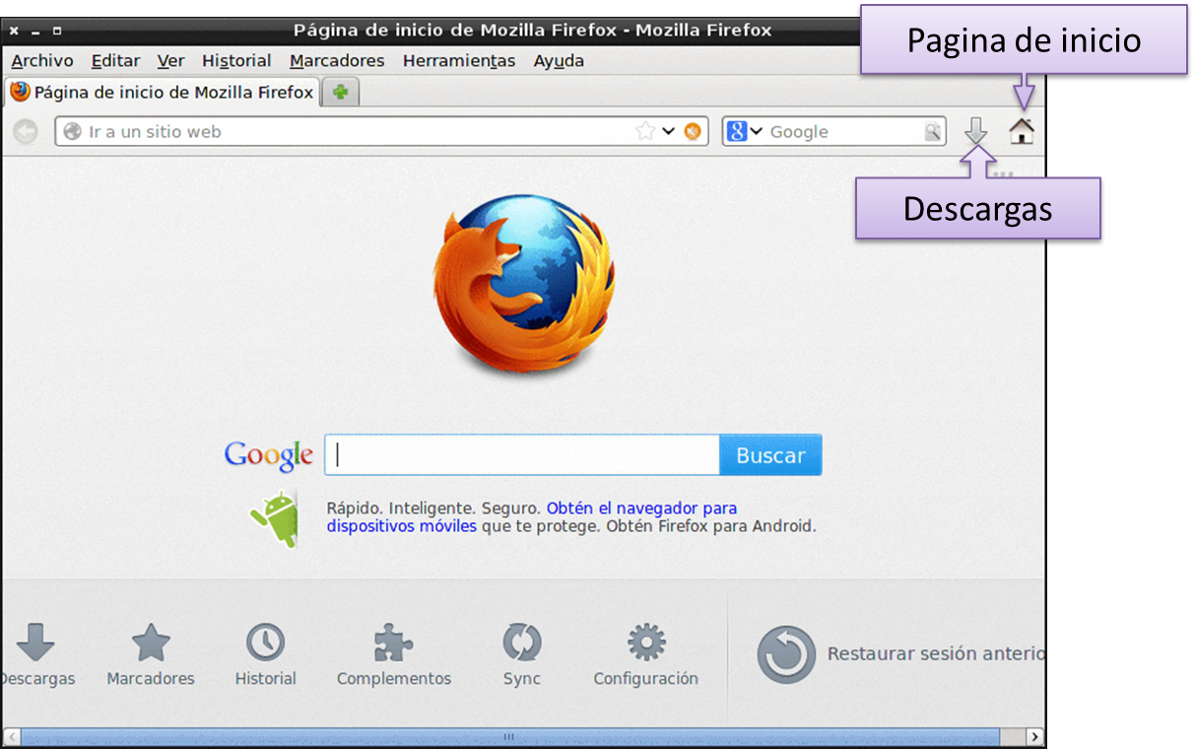
Task: Open the search engine selector dropdown
Action: coord(745,131)
